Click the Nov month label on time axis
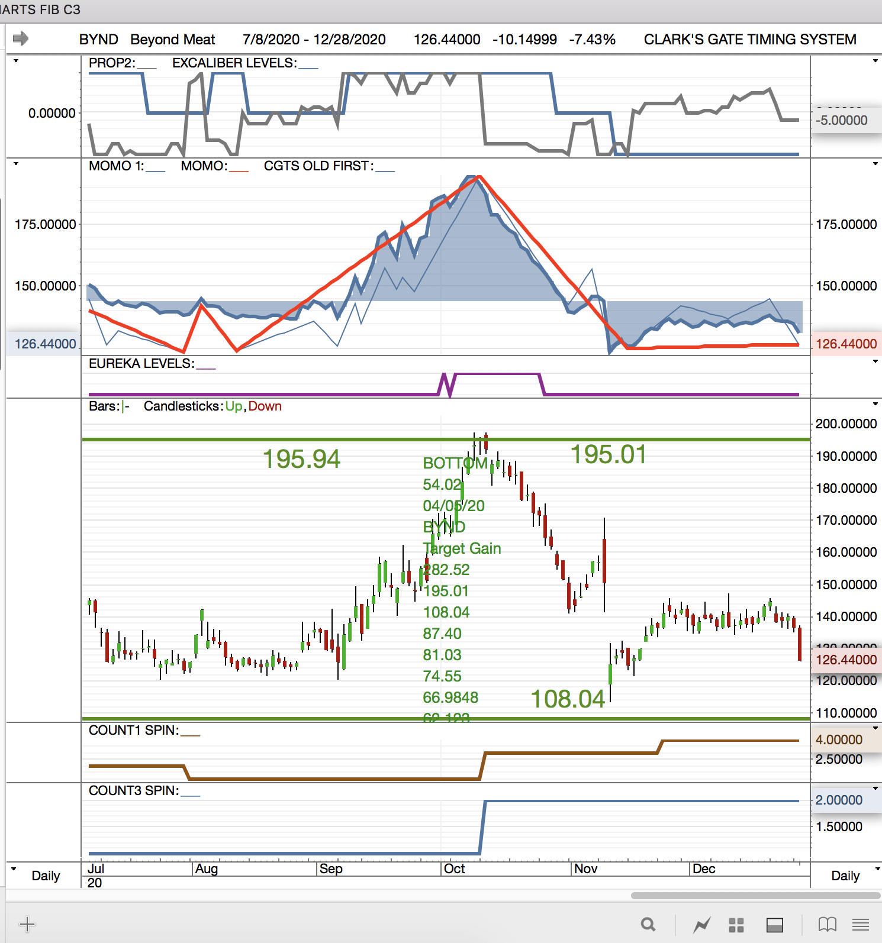 click(585, 868)
